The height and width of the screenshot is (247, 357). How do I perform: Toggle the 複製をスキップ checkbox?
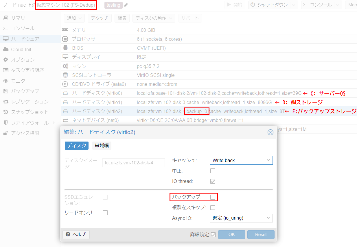tap(213, 207)
